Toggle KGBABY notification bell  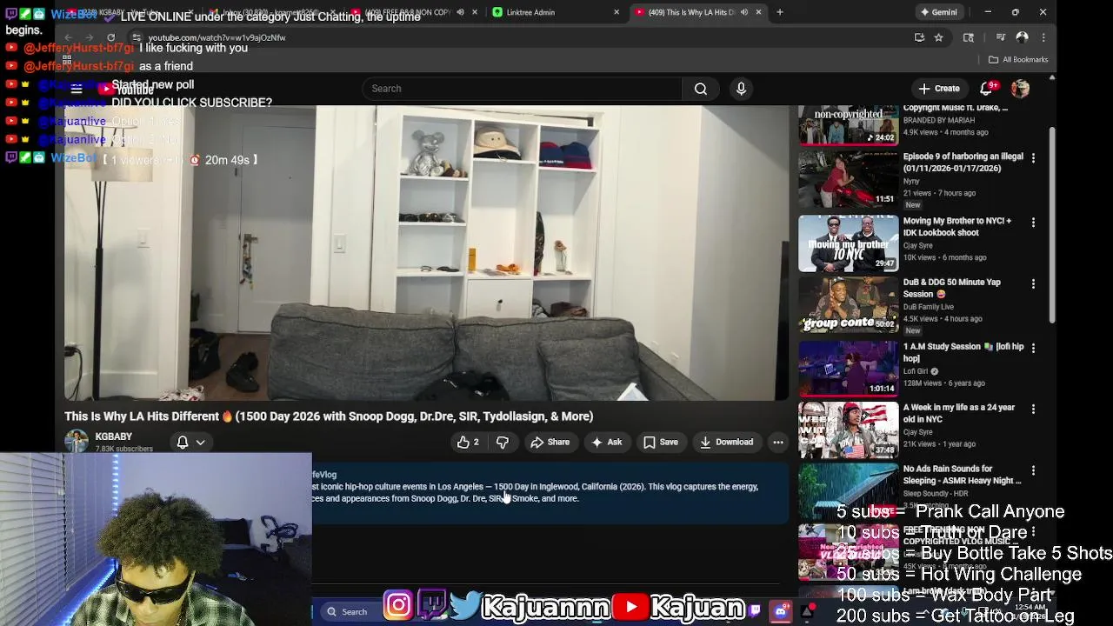[183, 442]
